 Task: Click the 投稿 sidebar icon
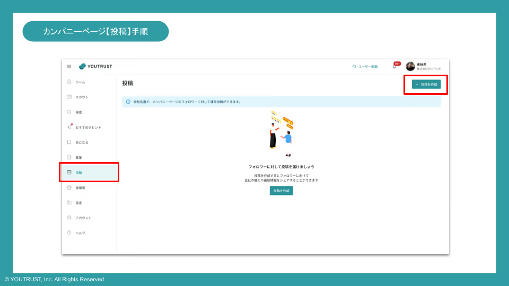point(69,173)
